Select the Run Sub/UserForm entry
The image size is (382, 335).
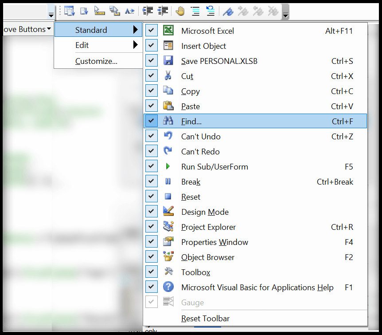pos(214,166)
